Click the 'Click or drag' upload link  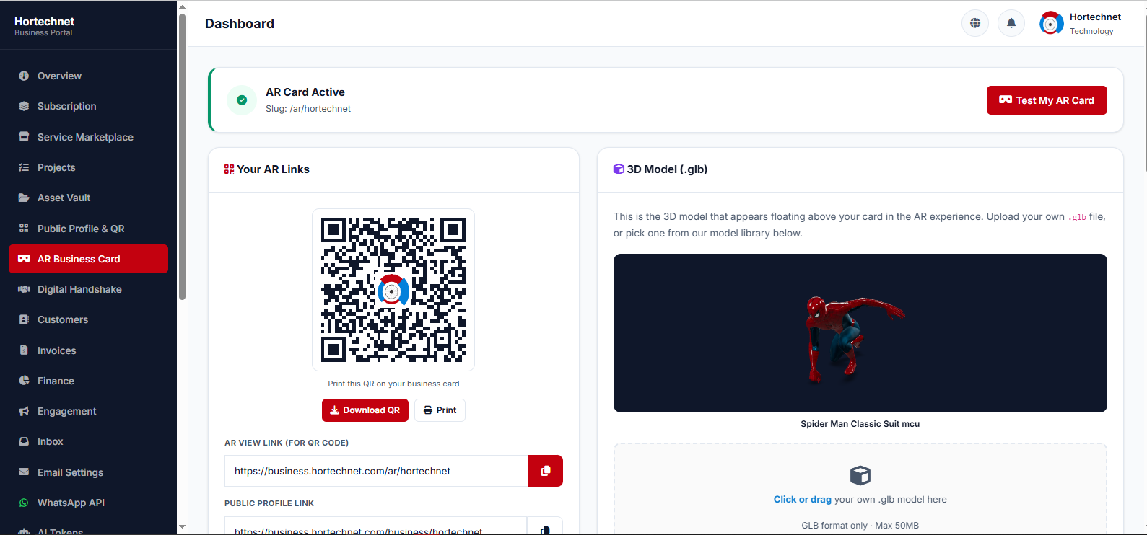click(803, 499)
